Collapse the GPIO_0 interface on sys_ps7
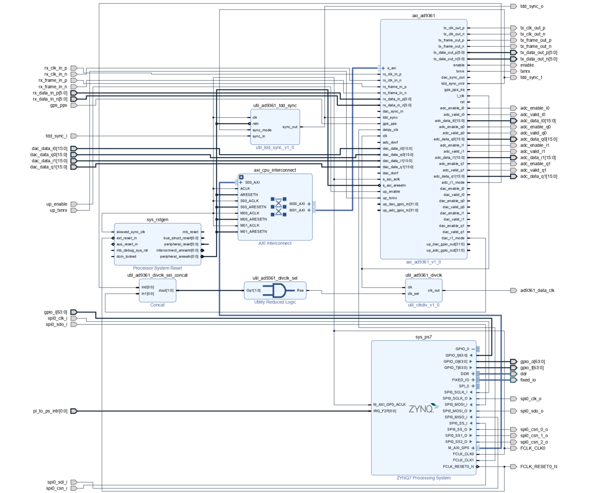Viewport: 592px width, 493px height. pyautogui.click(x=473, y=349)
